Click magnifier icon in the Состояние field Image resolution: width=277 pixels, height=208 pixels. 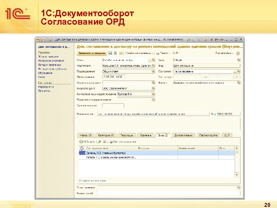tap(239, 71)
